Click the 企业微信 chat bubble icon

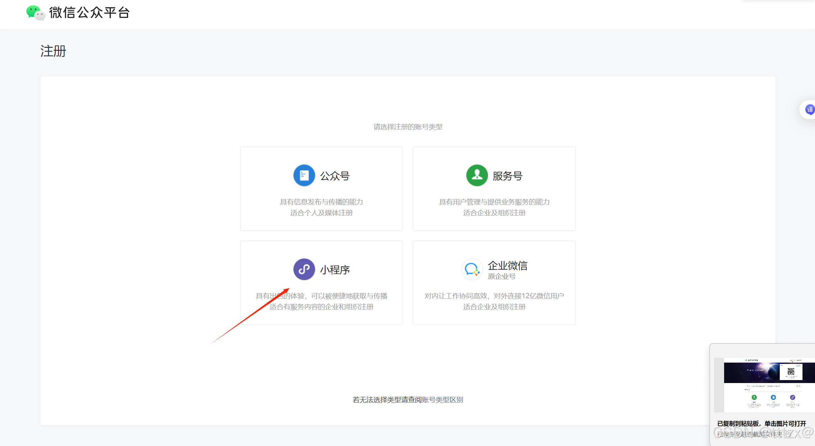[x=472, y=269]
